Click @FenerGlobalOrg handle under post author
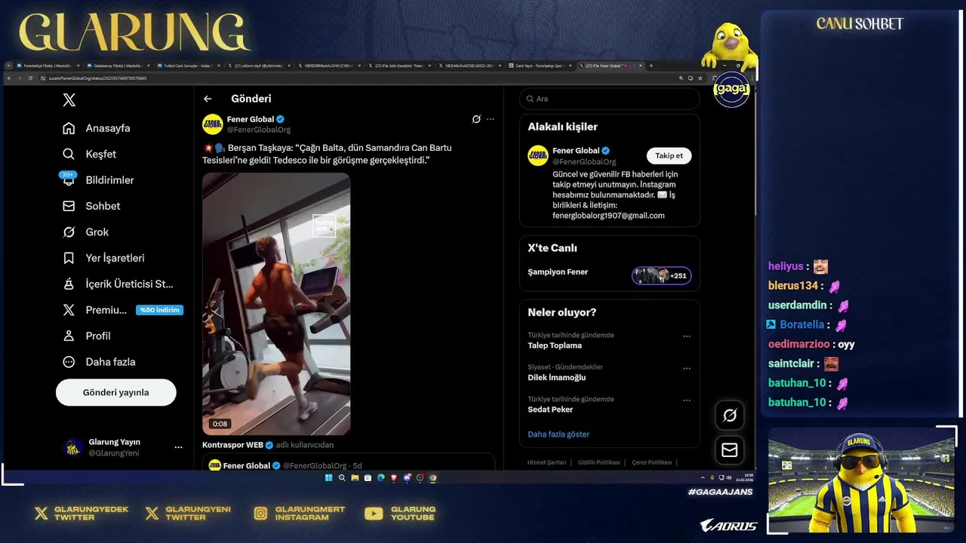This screenshot has height=543, width=966. (259, 130)
